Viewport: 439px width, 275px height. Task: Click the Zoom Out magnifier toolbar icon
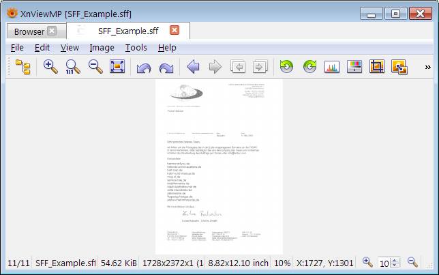pyautogui.click(x=95, y=67)
